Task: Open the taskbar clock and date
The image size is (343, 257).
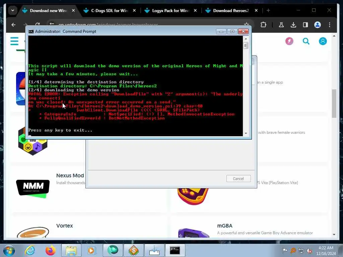Action: [326, 251]
